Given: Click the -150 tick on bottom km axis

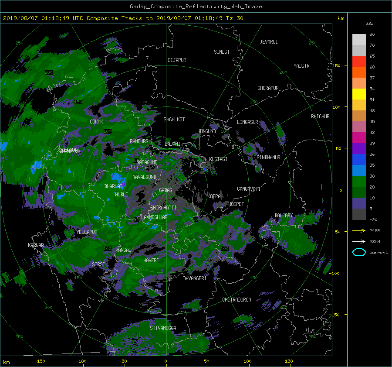Looking at the screenshot, I should [40, 361].
